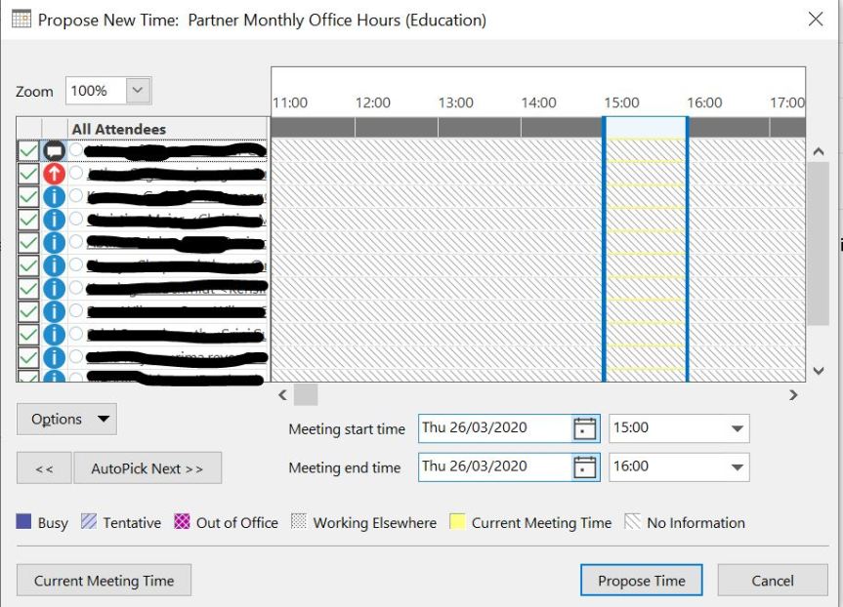Screen dimensions: 843x607
Task: Click the blue info icon in third attendee row
Action: tap(55, 196)
